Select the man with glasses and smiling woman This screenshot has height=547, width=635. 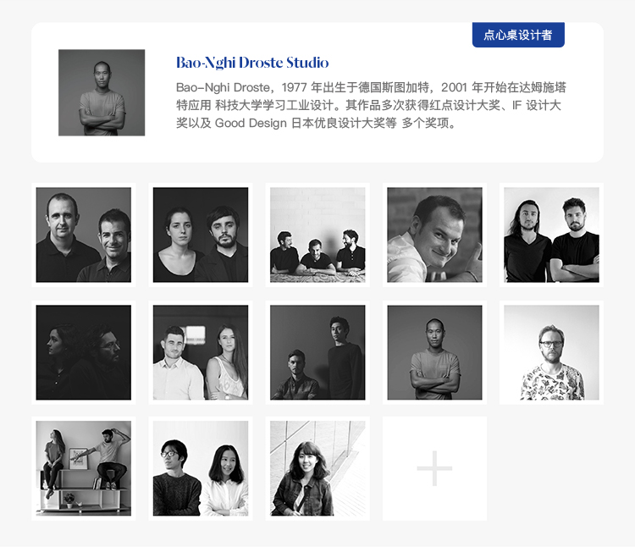click(x=201, y=468)
